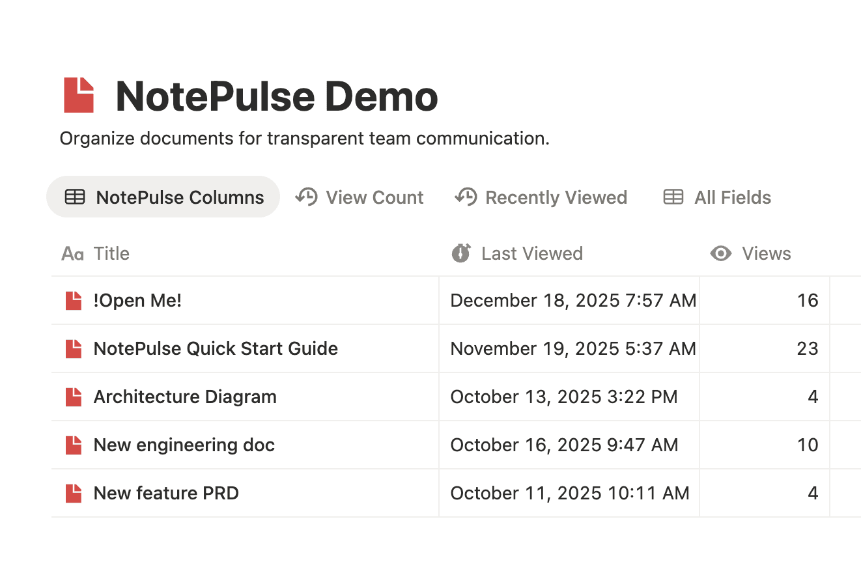Open the Title column header options

point(111,253)
